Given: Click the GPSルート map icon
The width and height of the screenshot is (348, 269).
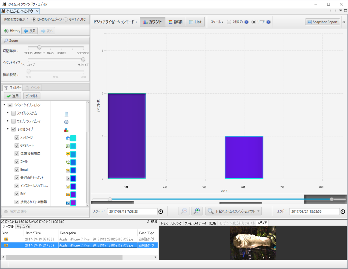Looking at the screenshot, I should click(x=68, y=146).
